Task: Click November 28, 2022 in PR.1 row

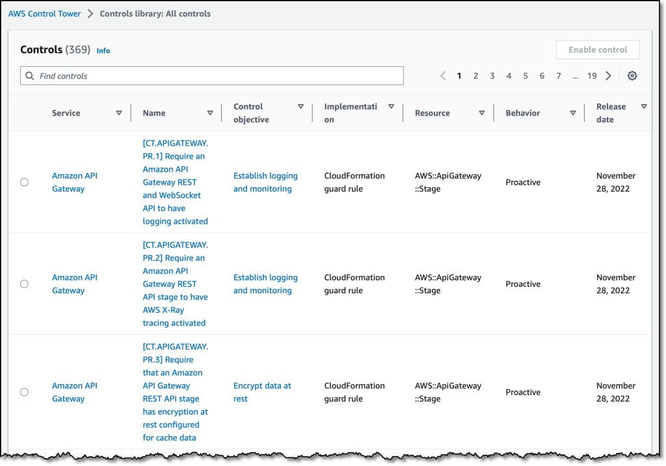Action: [x=616, y=182]
